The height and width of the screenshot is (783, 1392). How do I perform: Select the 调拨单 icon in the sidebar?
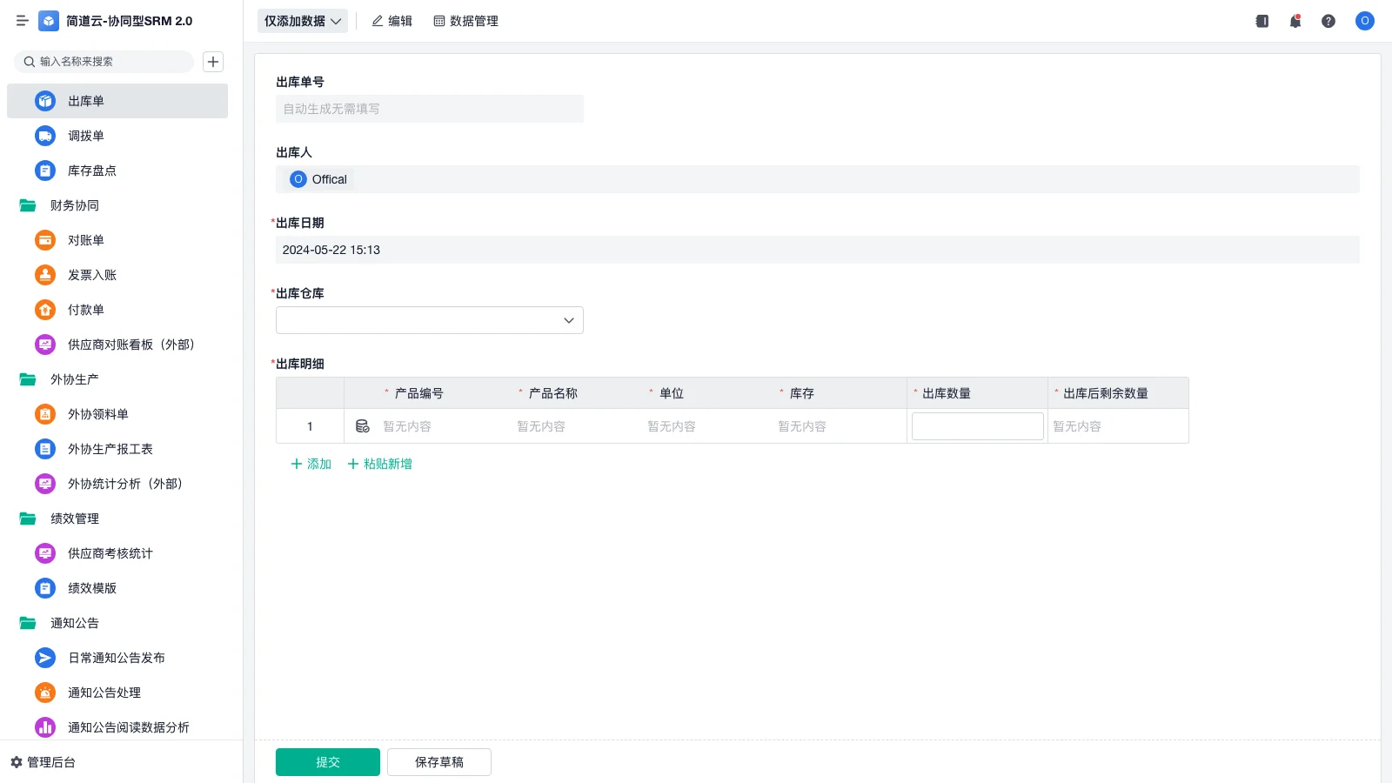(45, 136)
